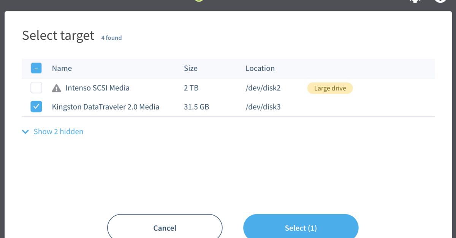
Task: Click the yellow "Large drive" badge
Action: pos(330,88)
